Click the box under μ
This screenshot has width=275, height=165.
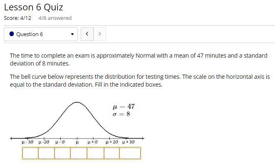[x=79, y=153]
